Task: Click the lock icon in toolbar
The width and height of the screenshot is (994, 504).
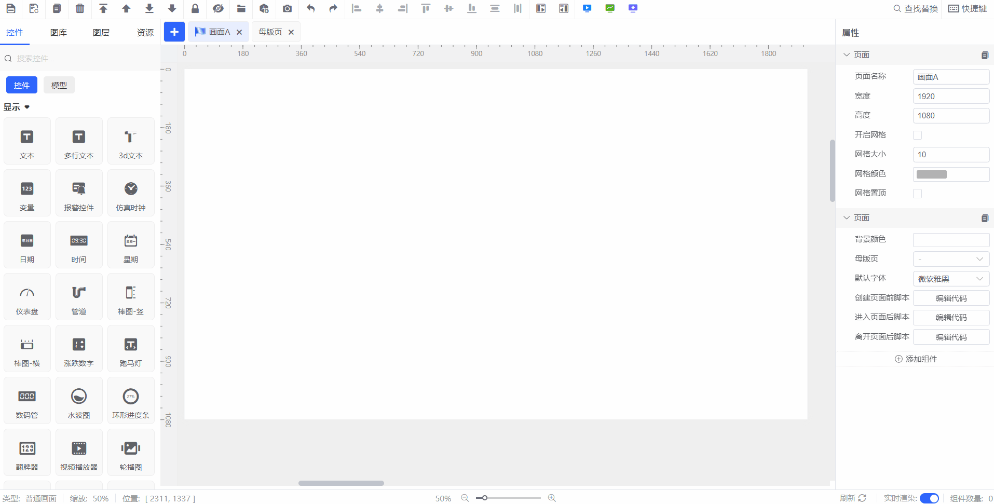Action: click(195, 8)
